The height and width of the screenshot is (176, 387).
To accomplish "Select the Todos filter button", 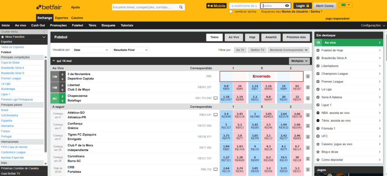I will [x=215, y=37].
